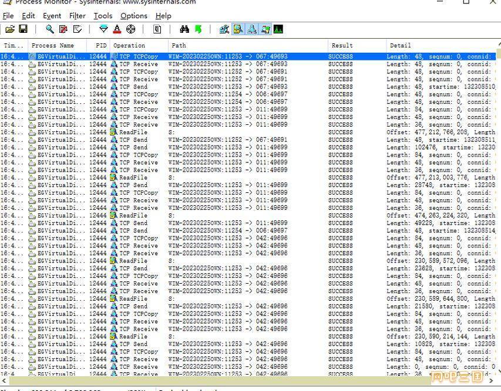Viewport: 501px width, 391px height.
Task: Click the Clear display icon
Action: coord(78,29)
